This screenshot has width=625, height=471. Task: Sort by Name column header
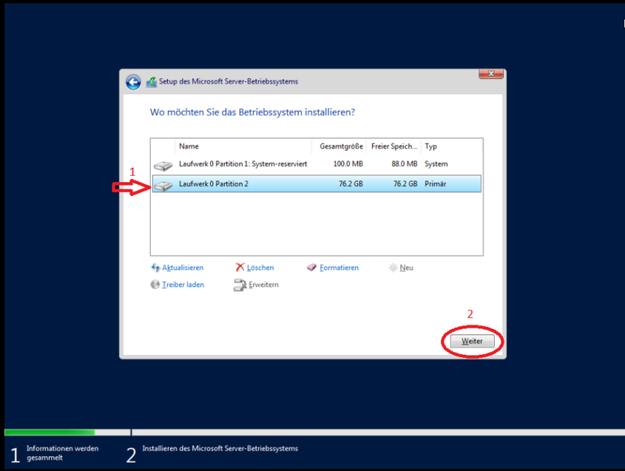(x=243, y=146)
